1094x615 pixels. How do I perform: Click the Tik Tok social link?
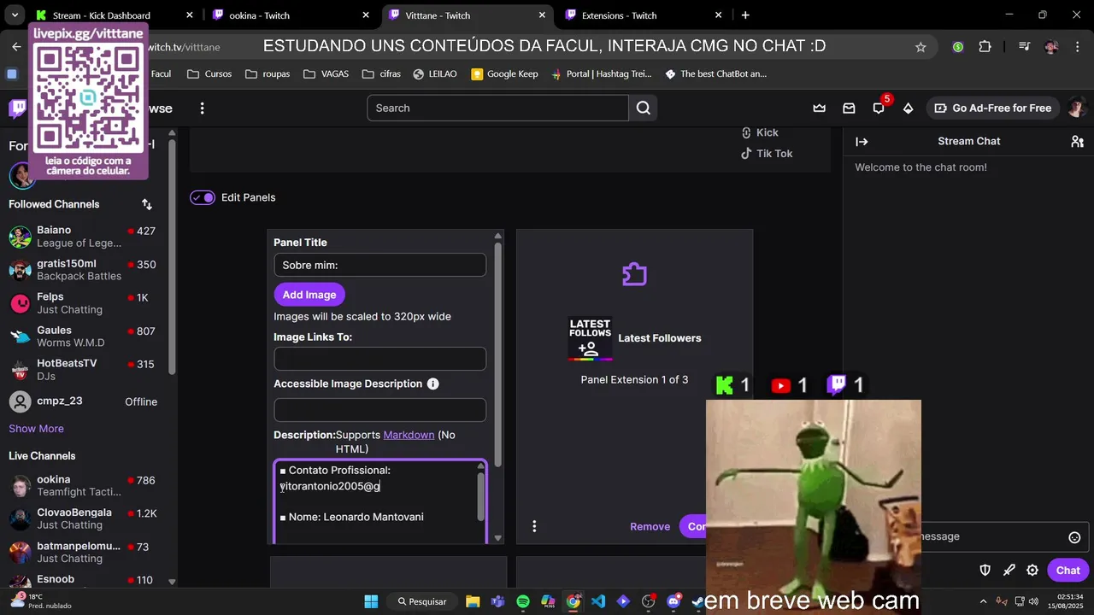pyautogui.click(x=767, y=154)
